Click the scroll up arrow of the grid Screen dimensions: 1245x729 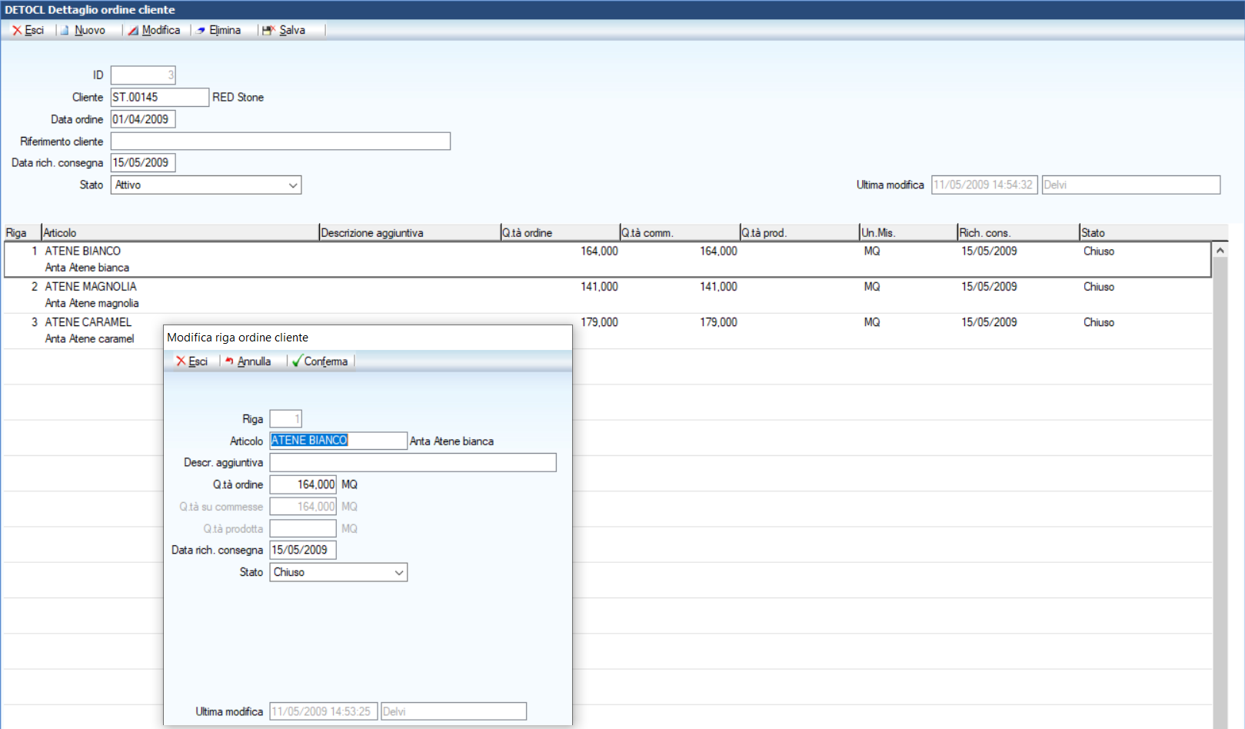pyautogui.click(x=1220, y=251)
